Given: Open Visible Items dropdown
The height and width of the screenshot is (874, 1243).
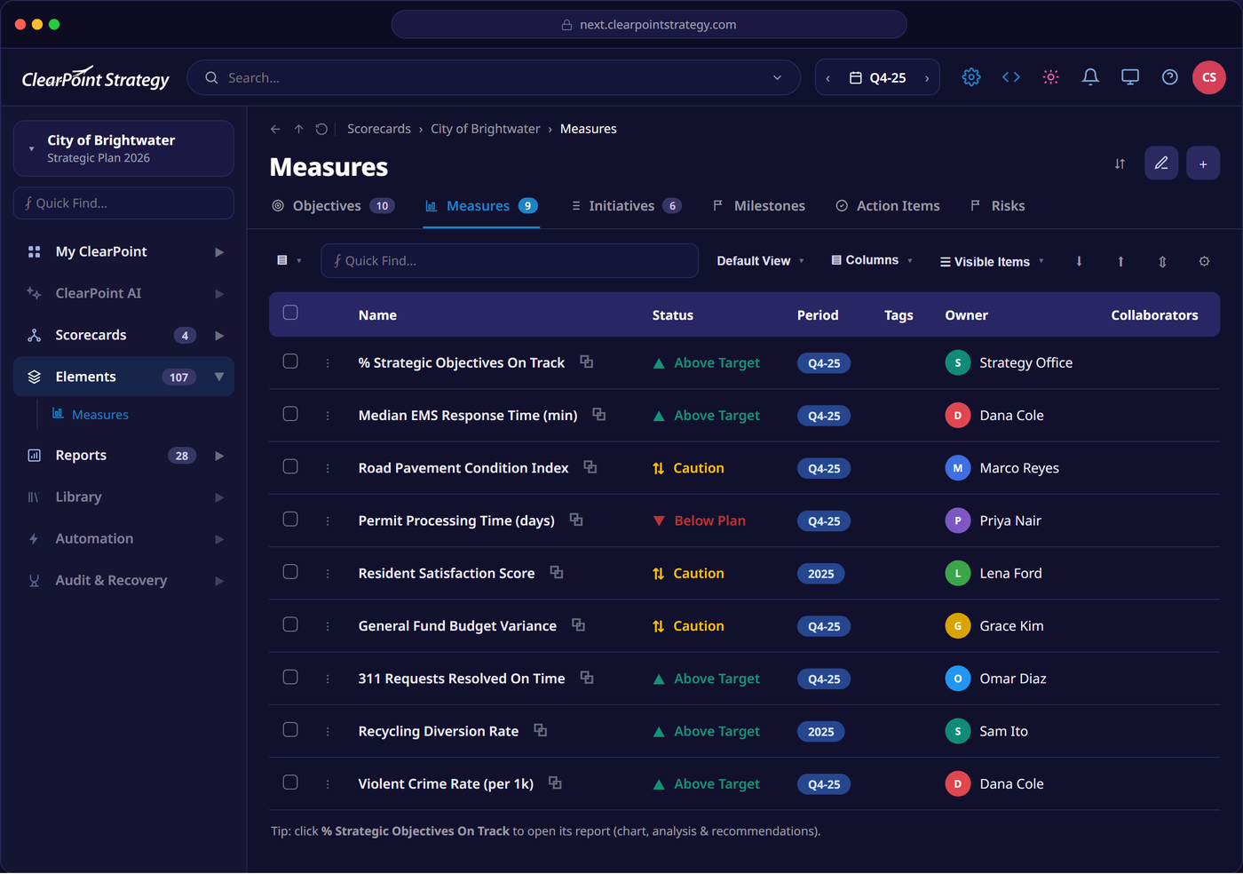Looking at the screenshot, I should click(x=993, y=261).
